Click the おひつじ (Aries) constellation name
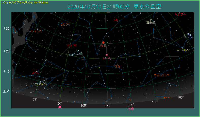The image size is (200, 117). tap(71, 45)
